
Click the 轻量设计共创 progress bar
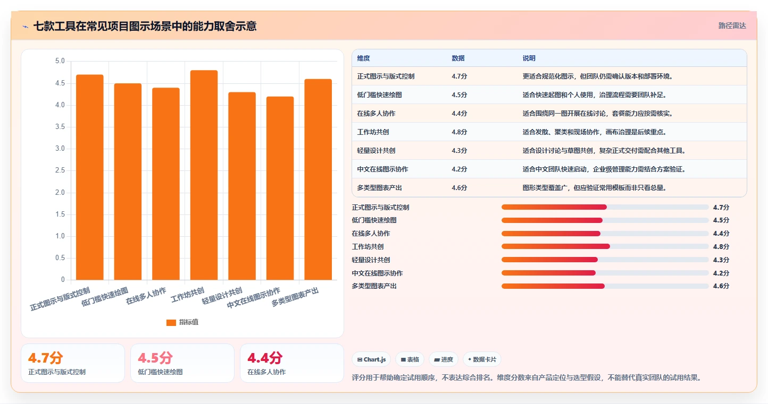(605, 260)
